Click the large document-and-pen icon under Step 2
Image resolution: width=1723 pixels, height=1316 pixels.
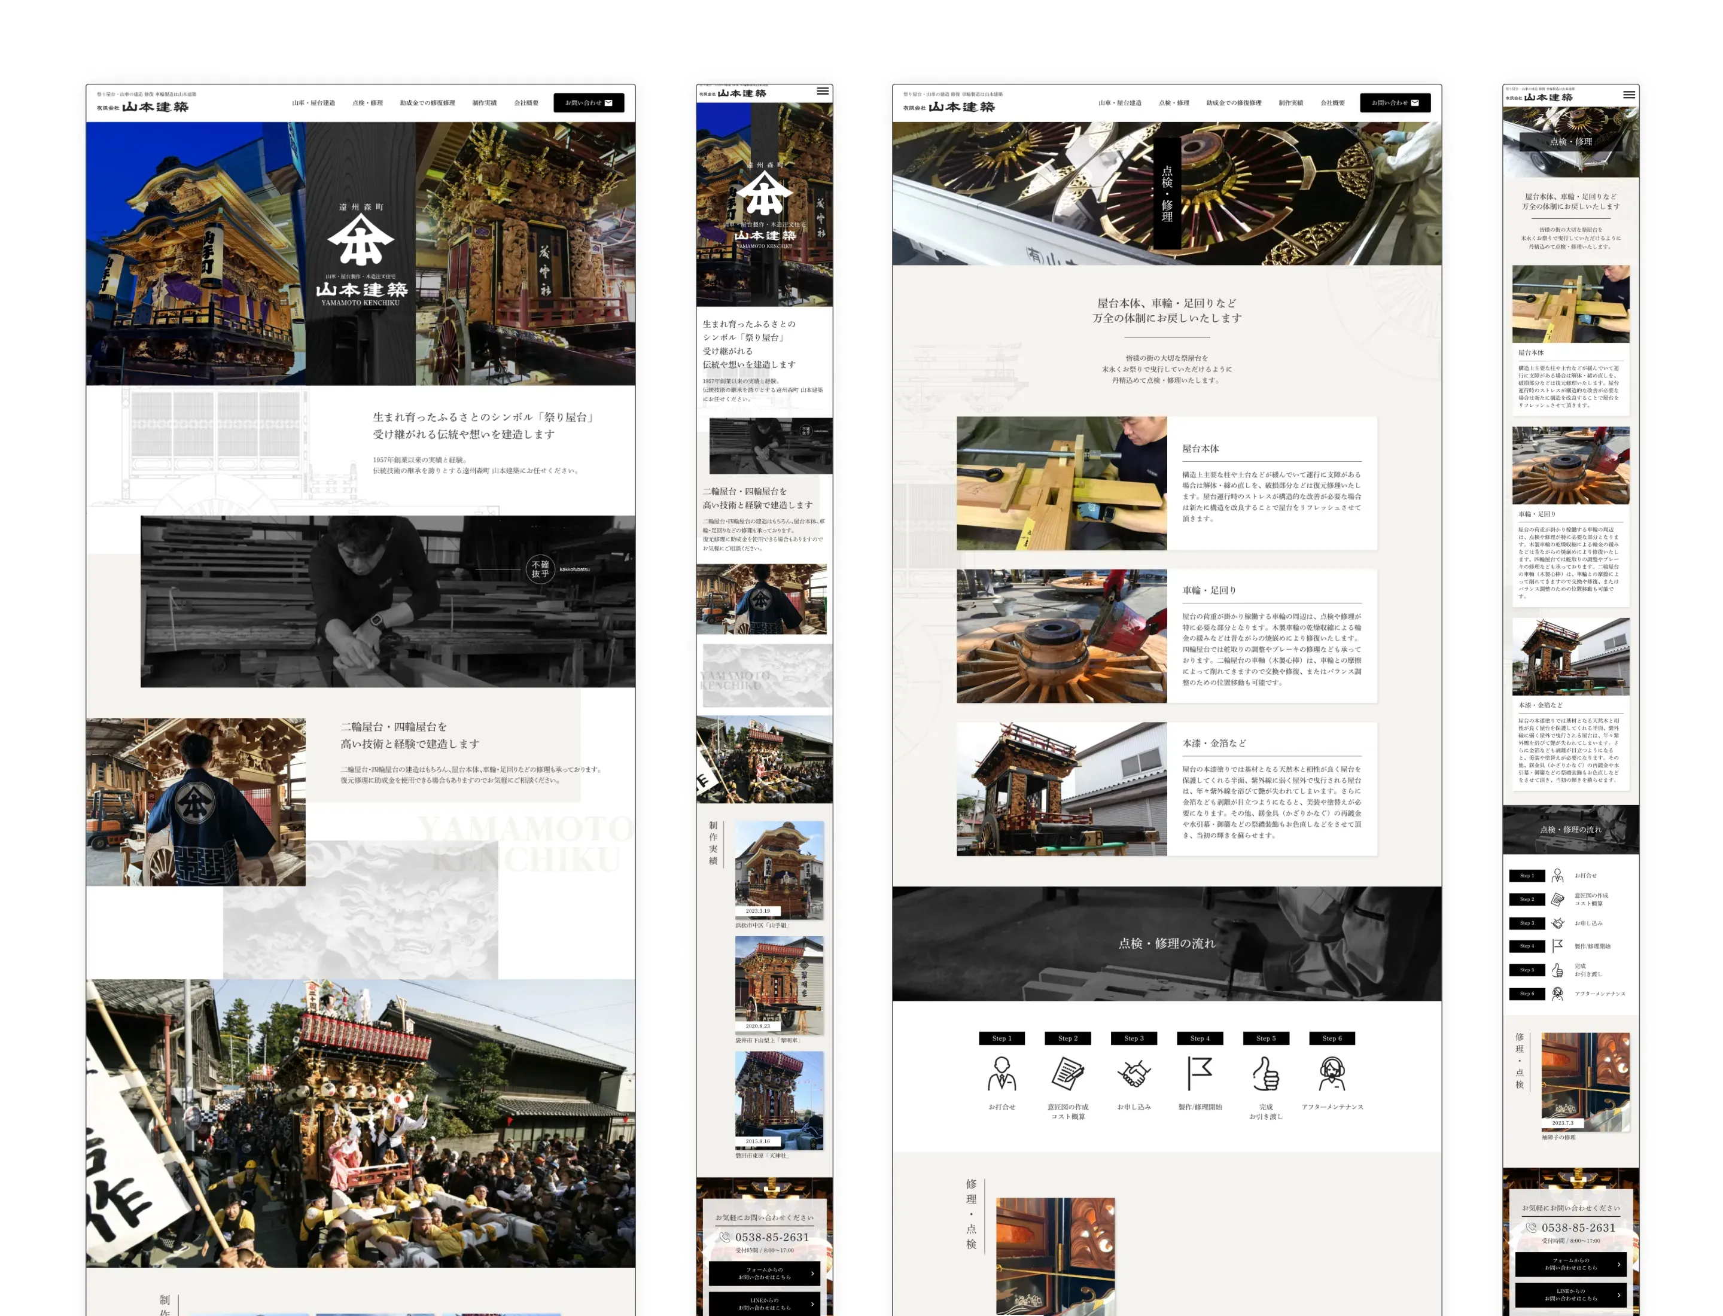(1067, 1073)
